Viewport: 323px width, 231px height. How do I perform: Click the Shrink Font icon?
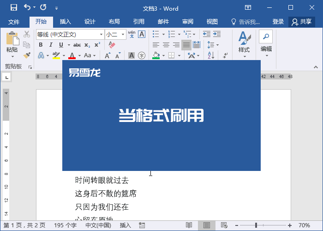[118, 55]
